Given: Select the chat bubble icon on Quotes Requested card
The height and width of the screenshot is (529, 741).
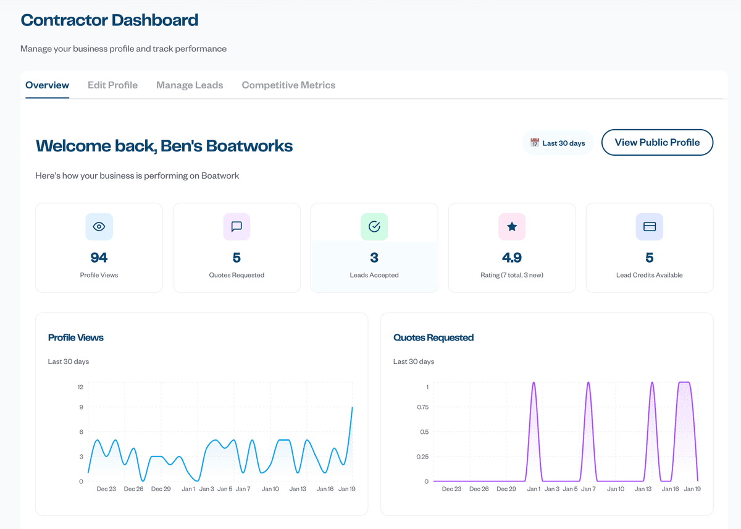Looking at the screenshot, I should 237,227.
